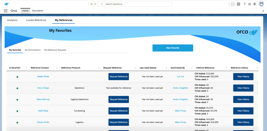The height and width of the screenshot is (131, 267).
Task: Open the Setup gear icon
Action: pos(249,4)
